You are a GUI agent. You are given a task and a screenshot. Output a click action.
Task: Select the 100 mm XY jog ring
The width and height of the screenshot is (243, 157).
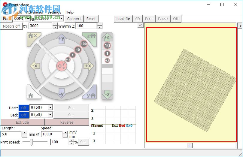click(84, 44)
